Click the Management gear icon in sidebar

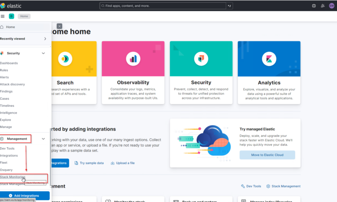tap(2, 139)
